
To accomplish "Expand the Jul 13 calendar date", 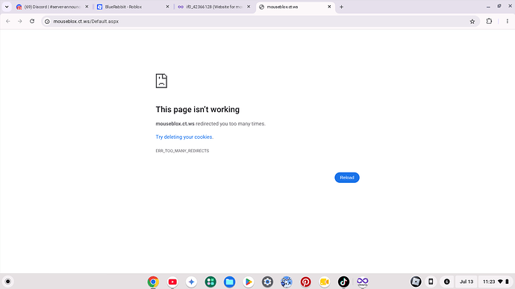I will pos(466,282).
